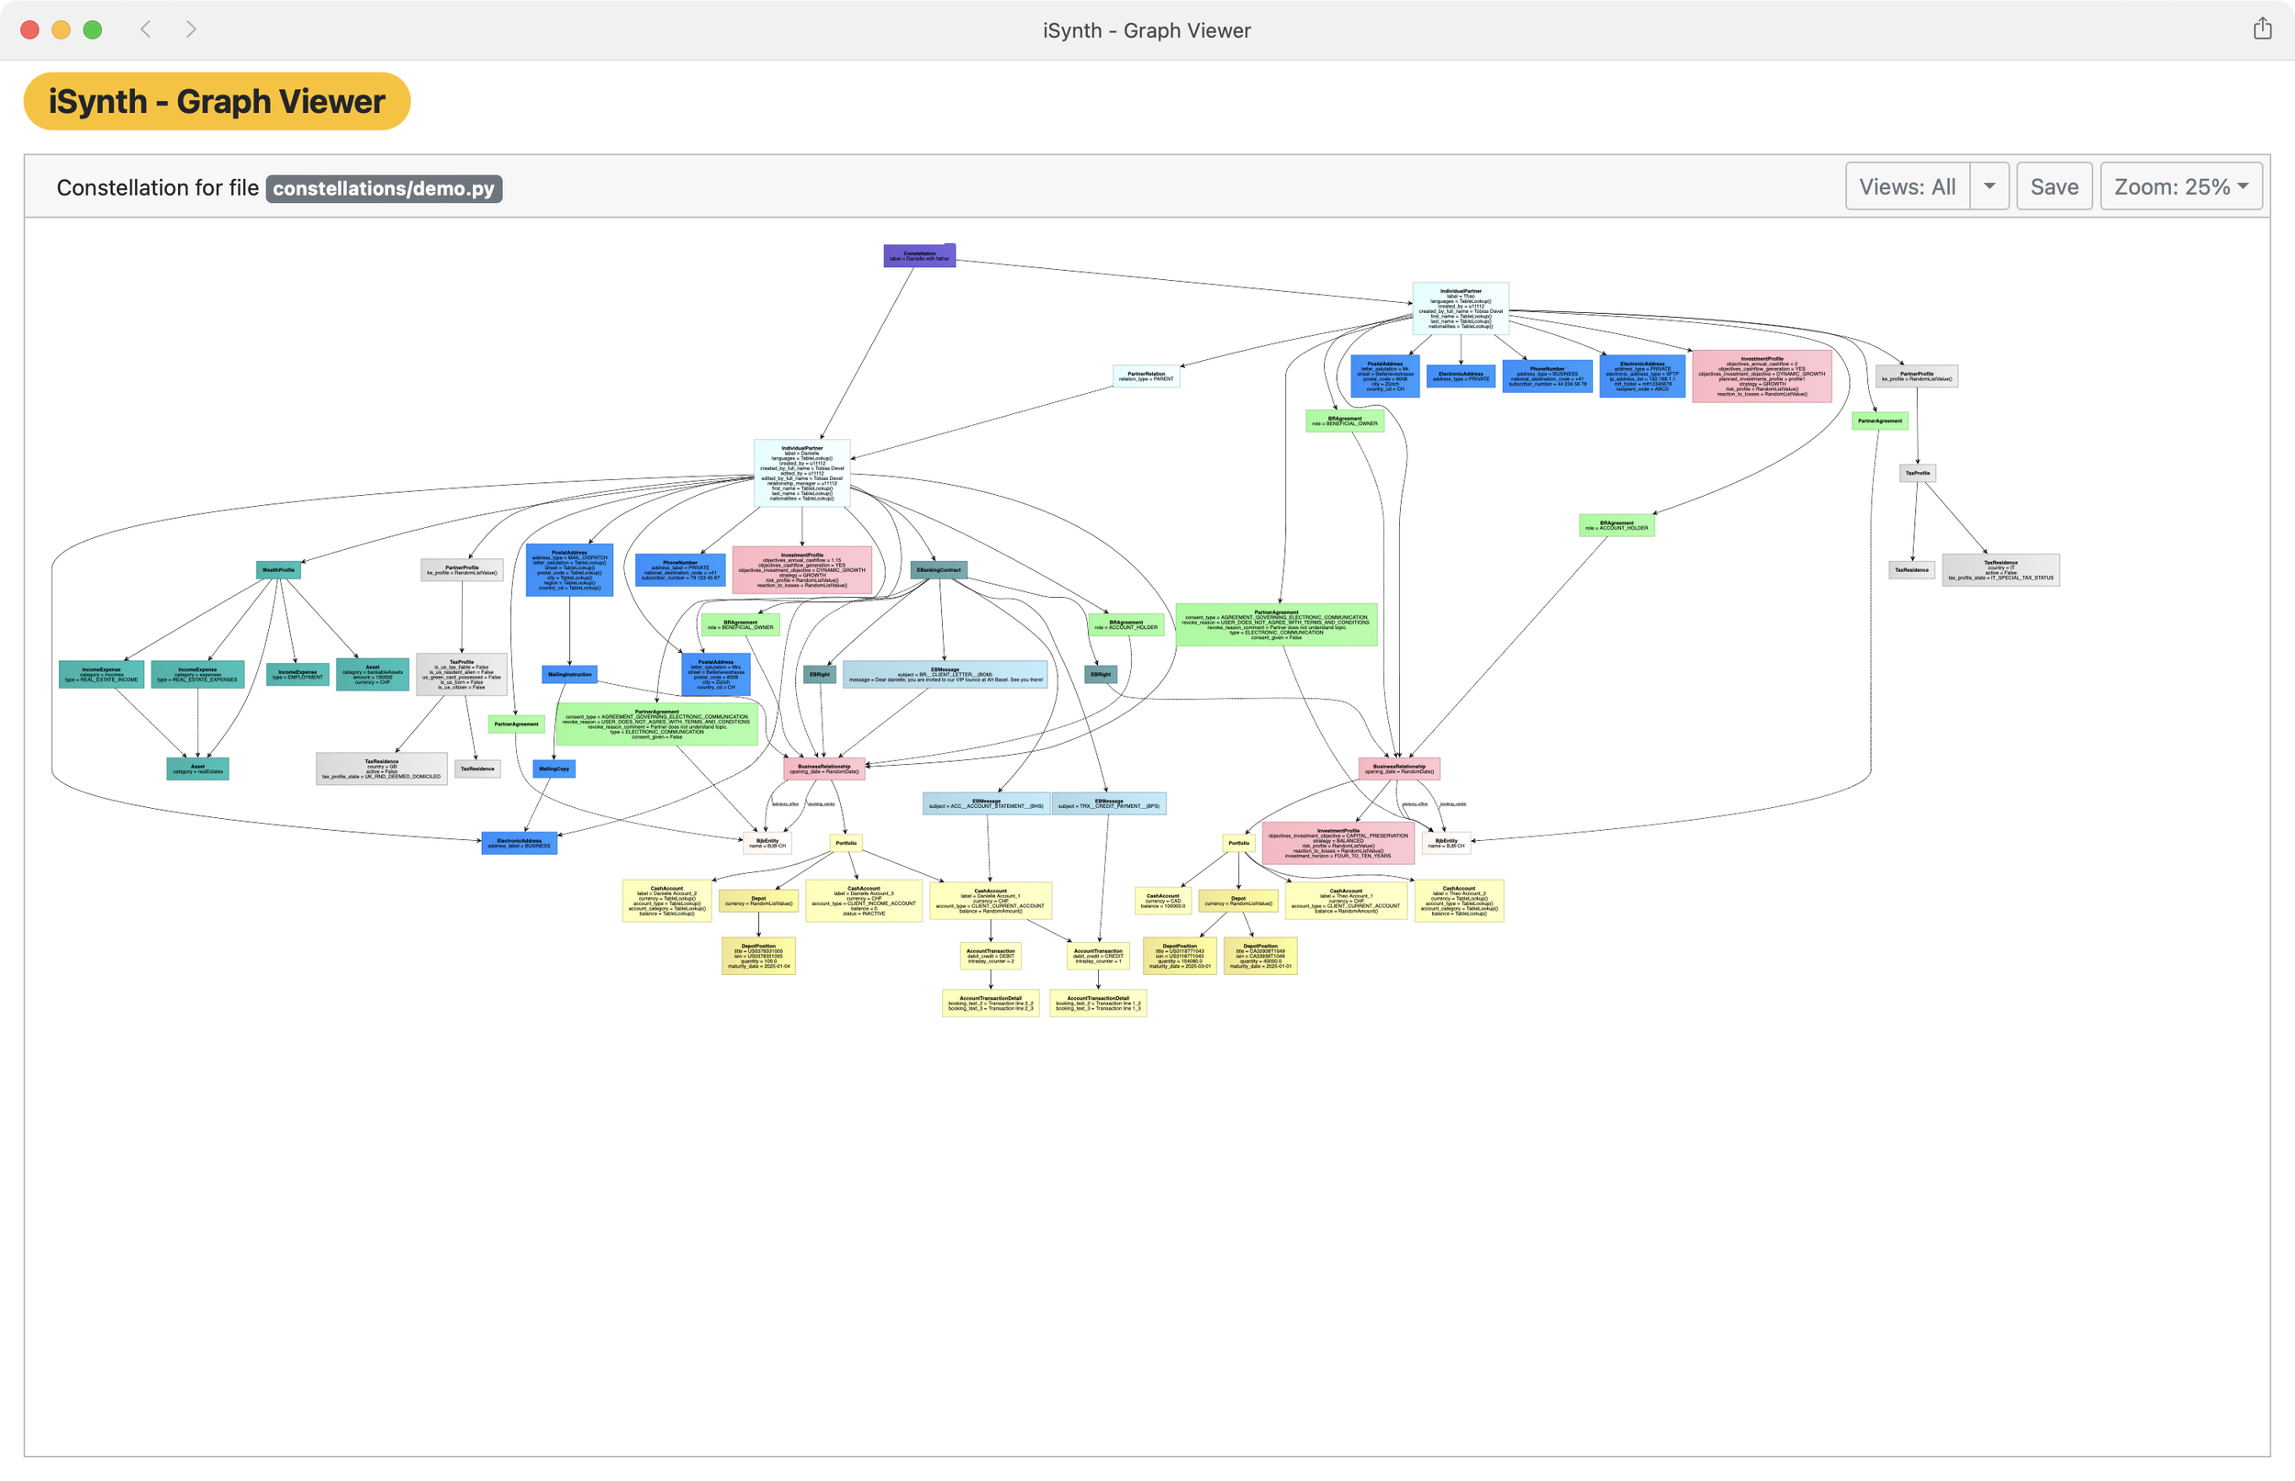Select the MailingCopy node
Viewport: 2295px width, 1481px height.
point(554,769)
